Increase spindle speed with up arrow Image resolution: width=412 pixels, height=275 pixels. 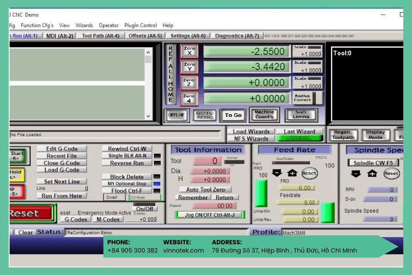tap(372, 174)
